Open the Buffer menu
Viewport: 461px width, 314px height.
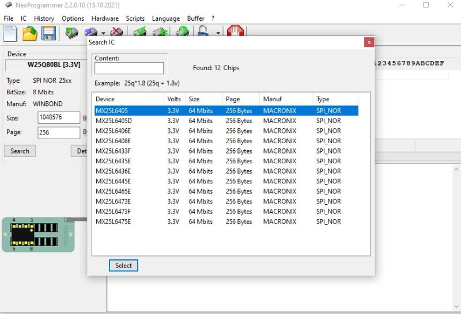pos(195,18)
